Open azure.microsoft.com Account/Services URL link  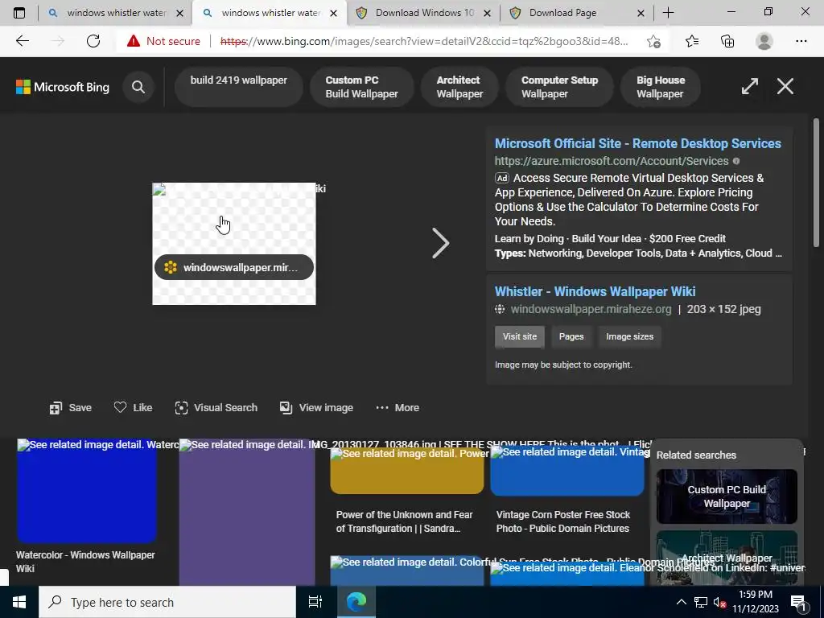pos(612,161)
